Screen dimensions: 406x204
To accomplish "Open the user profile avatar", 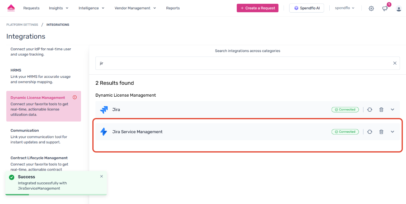I will coord(399,8).
